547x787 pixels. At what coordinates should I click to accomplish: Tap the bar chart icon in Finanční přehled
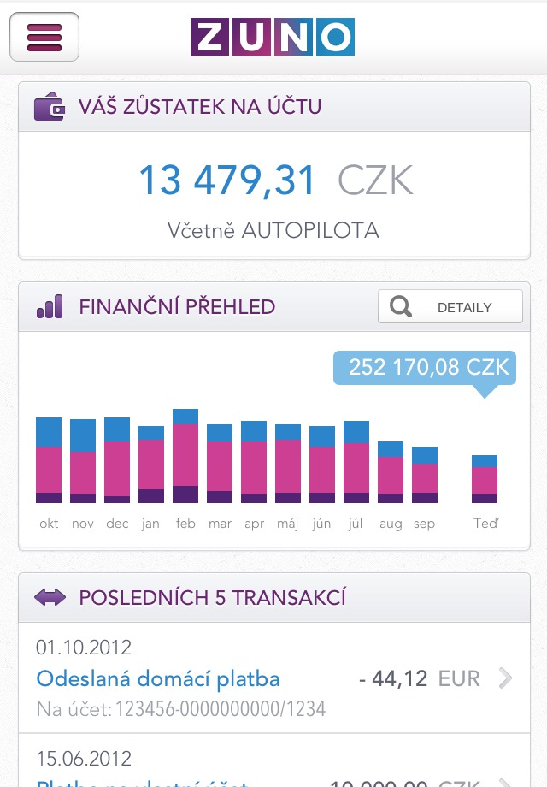pyautogui.click(x=50, y=307)
